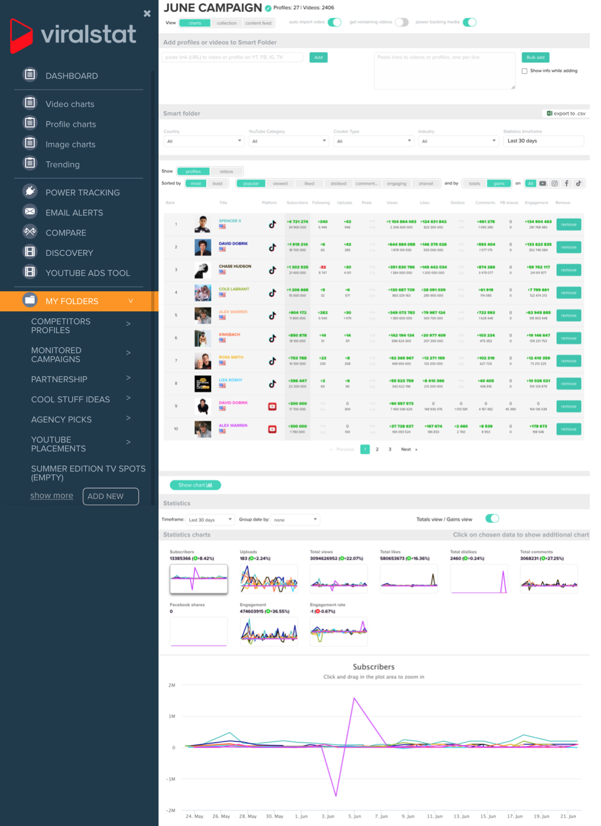Viewport: 601px width, 826px height.
Task: Click the Bulk add button
Action: click(535, 57)
